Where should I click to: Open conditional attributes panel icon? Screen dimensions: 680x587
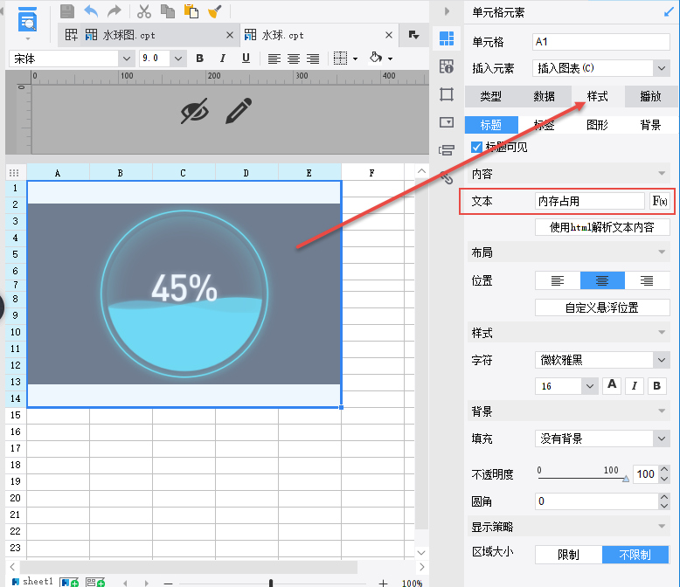[x=447, y=150]
